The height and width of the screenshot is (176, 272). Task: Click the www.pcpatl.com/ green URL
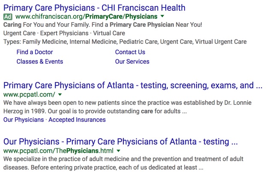point(29,94)
